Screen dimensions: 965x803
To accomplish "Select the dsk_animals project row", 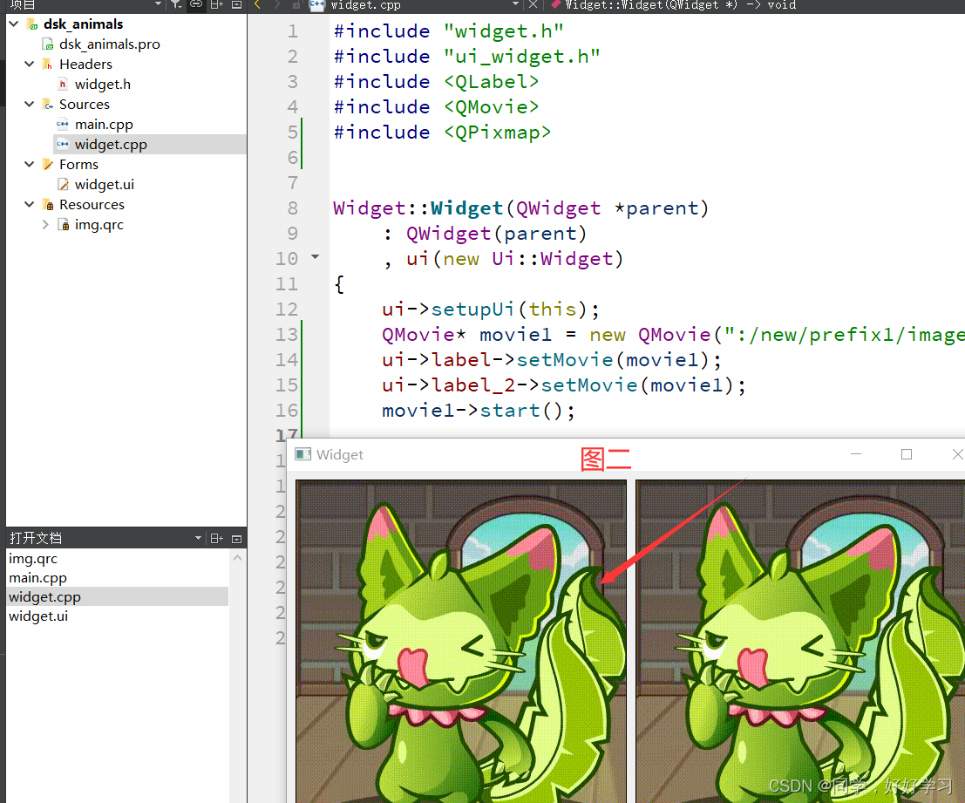I will pyautogui.click(x=83, y=24).
